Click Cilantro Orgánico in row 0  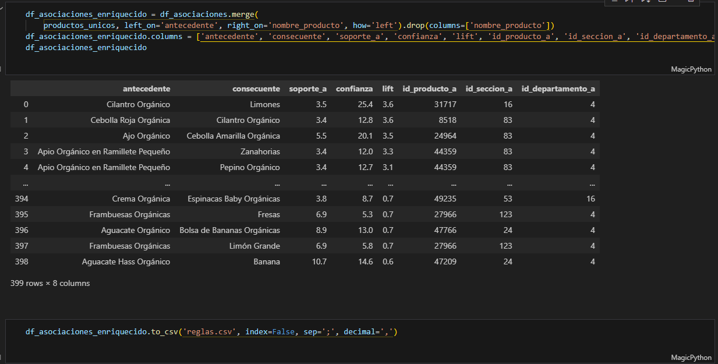point(139,104)
